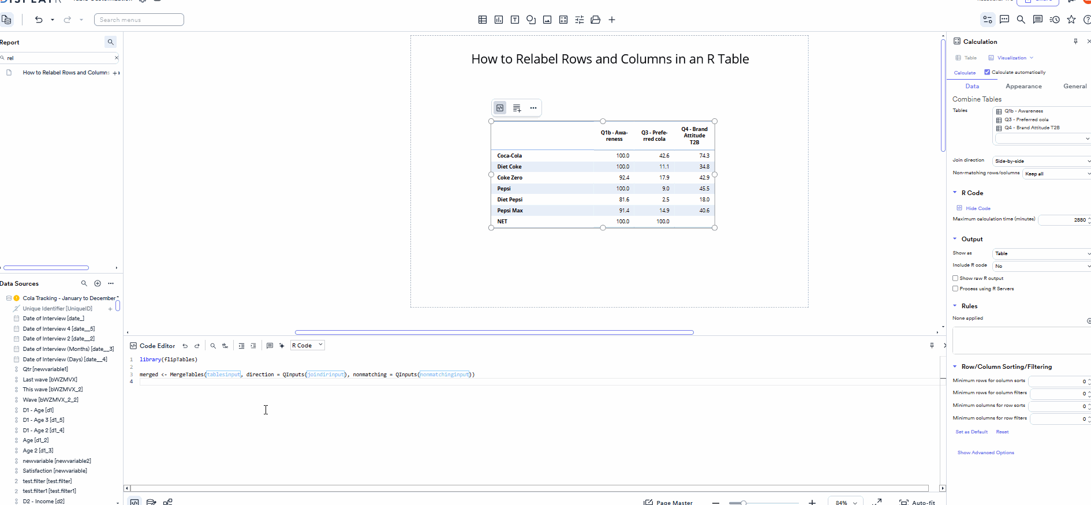Screen dimensions: 1091x505
Task: Open the empty Tables selection dropdown
Action: [1043, 139]
